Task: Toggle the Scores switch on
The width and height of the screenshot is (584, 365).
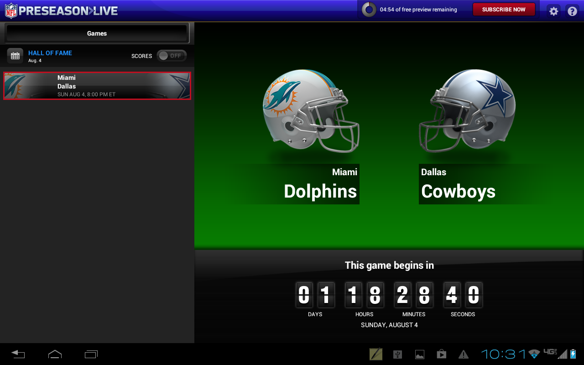Action: coord(172,56)
